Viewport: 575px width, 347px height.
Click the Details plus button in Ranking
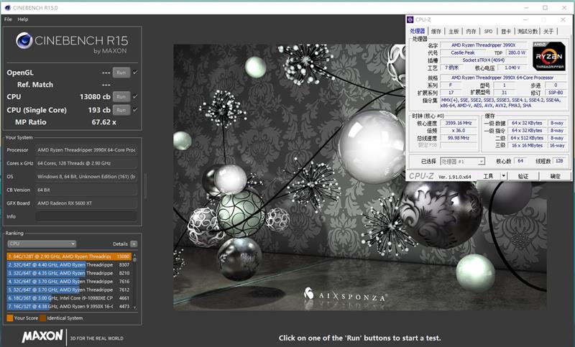click(x=134, y=244)
